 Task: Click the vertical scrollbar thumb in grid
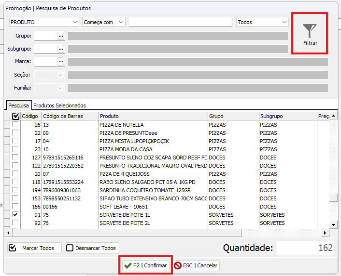tap(333, 198)
